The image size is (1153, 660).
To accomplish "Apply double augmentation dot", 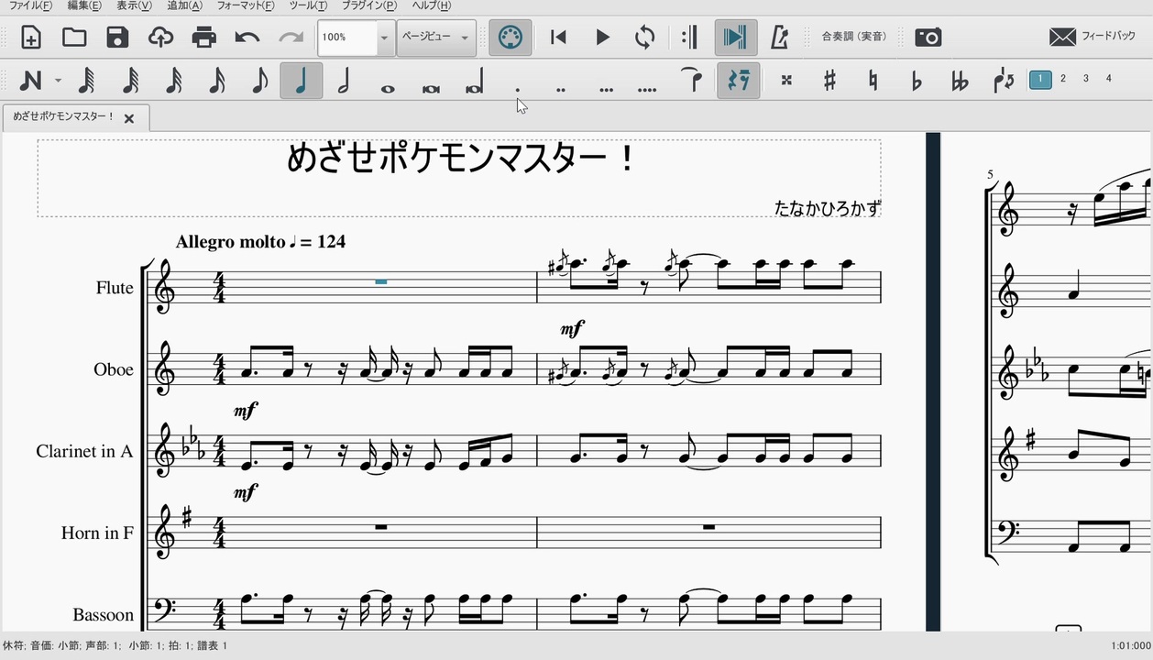I will (x=561, y=89).
